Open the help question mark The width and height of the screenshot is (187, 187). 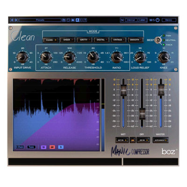(x=85, y=20)
